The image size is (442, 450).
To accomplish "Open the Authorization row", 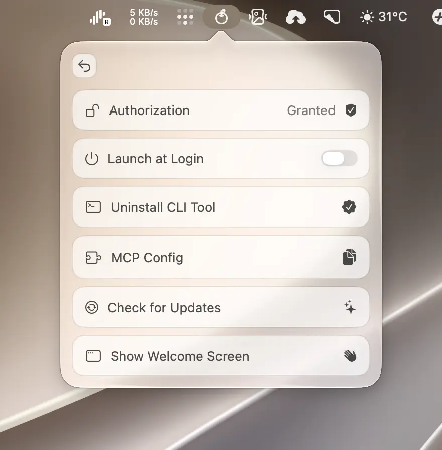I will (x=220, y=110).
